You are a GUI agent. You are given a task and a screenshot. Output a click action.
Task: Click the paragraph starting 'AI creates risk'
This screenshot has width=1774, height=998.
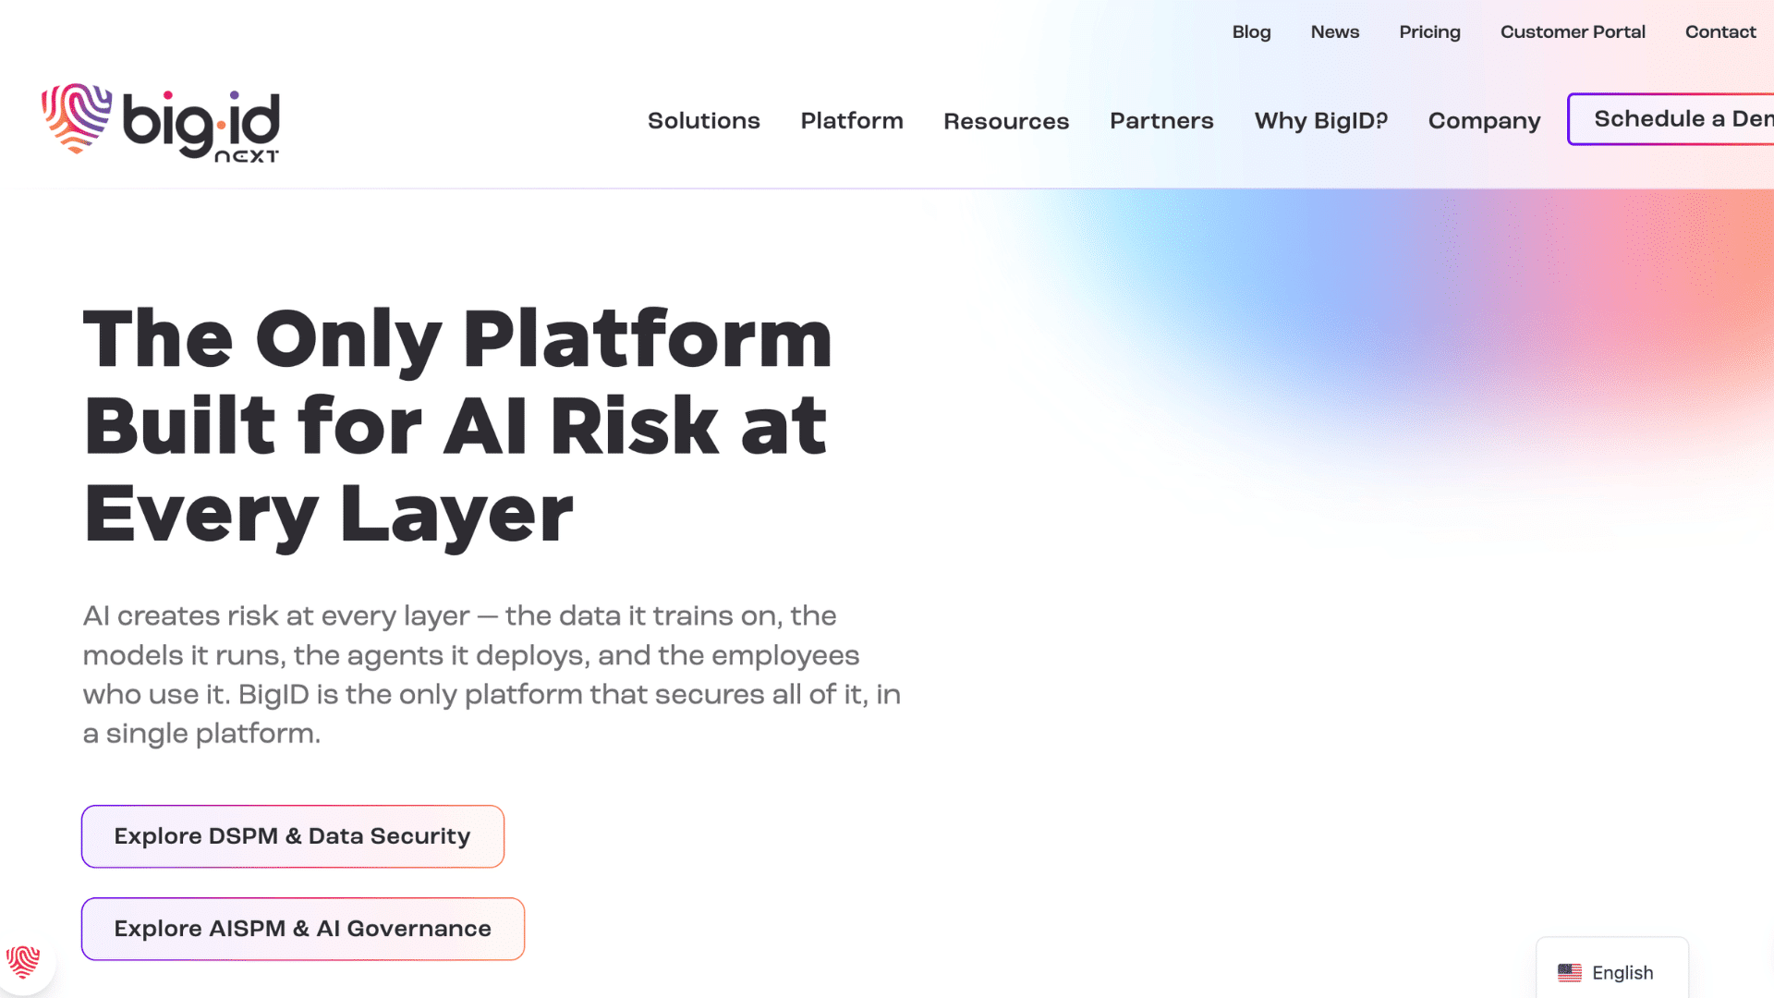(492, 675)
